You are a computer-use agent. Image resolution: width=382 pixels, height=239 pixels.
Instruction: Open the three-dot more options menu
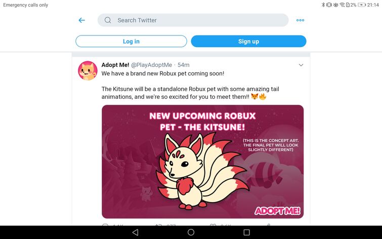click(300, 20)
